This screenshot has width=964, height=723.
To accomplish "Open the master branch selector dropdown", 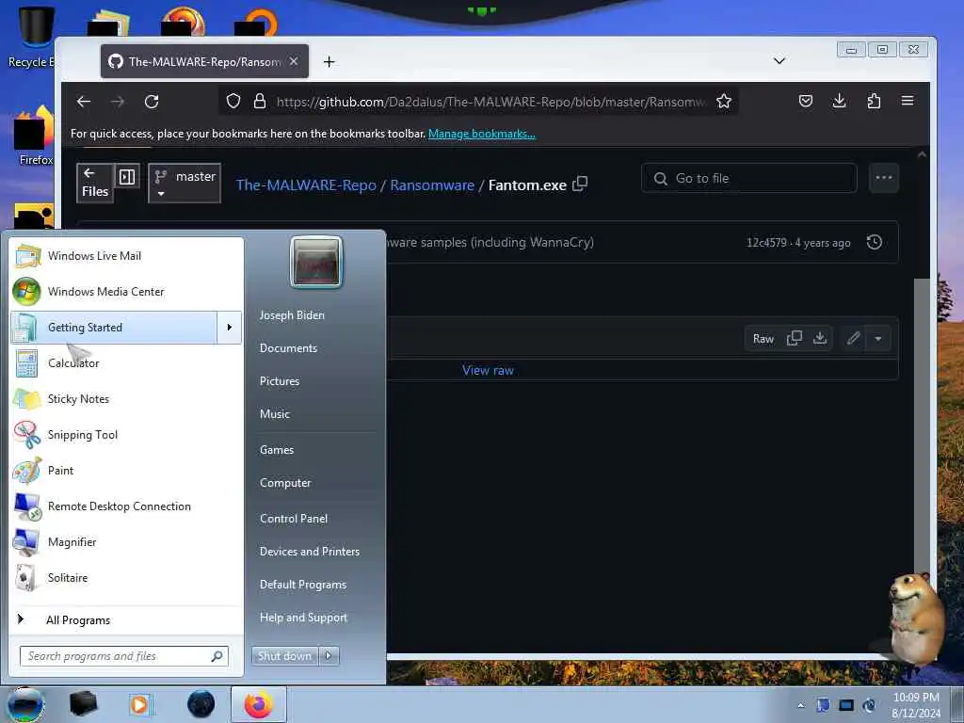I will (185, 184).
